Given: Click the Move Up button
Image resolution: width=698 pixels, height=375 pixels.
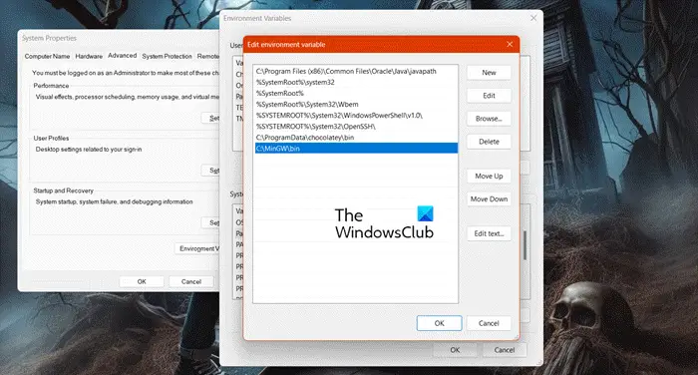Looking at the screenshot, I should tap(489, 176).
